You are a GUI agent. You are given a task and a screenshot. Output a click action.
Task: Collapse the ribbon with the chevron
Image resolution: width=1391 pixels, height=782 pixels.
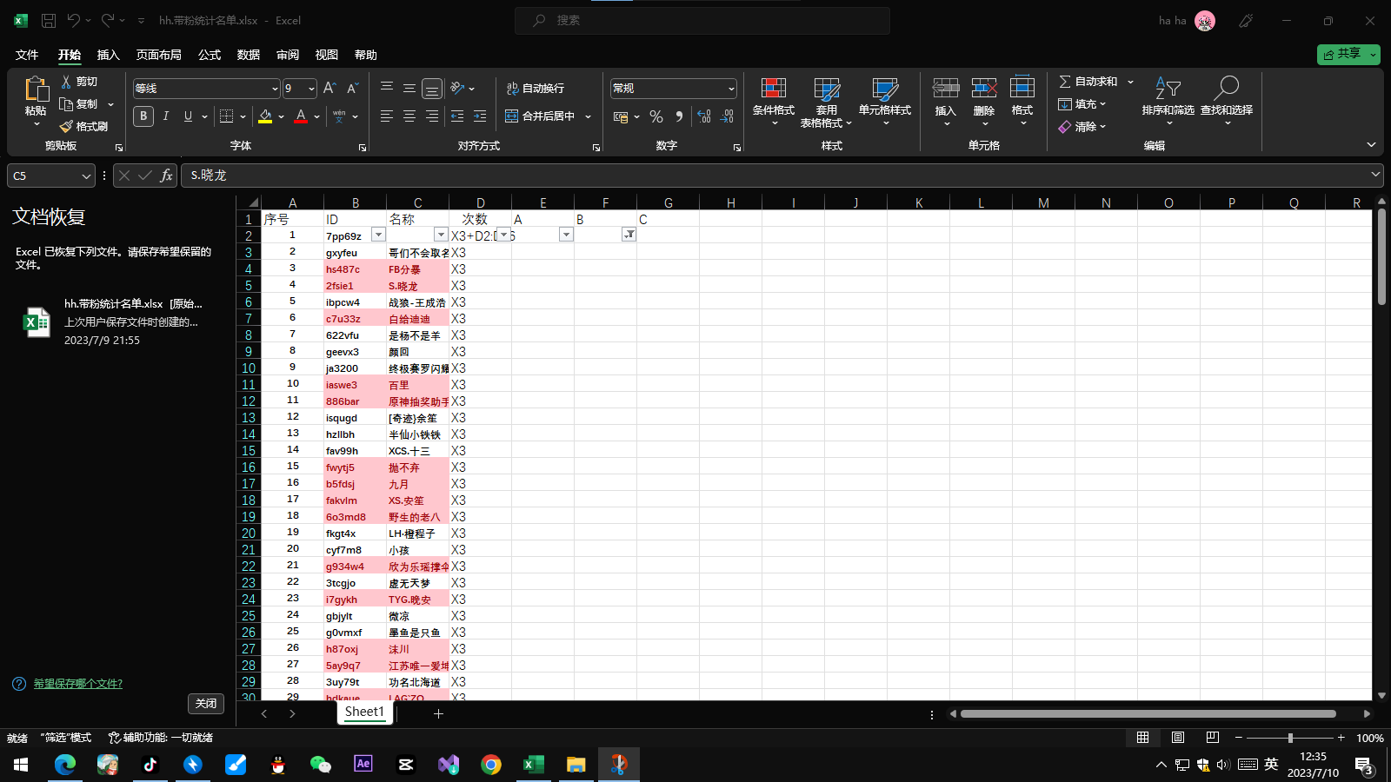tap(1371, 145)
